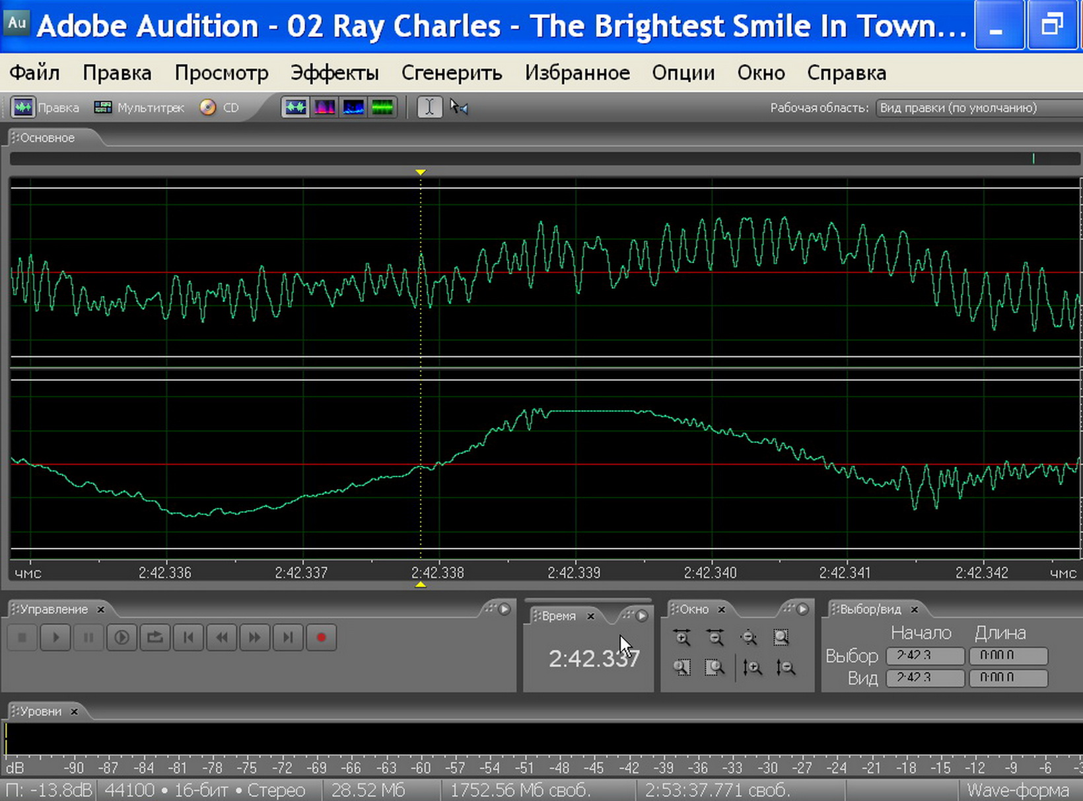The height and width of the screenshot is (801, 1083).
Task: Select the waveform display mode icon
Action: click(x=295, y=107)
